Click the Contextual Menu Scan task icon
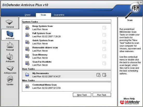Viewport: 143px width, 107px height. click(x=27, y=86)
